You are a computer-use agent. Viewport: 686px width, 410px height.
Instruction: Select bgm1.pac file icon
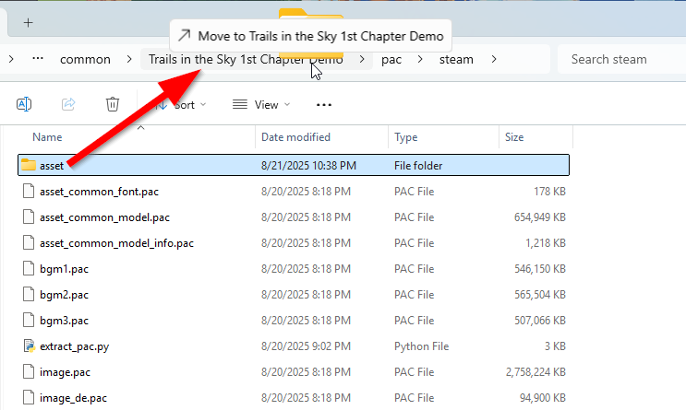coord(29,268)
